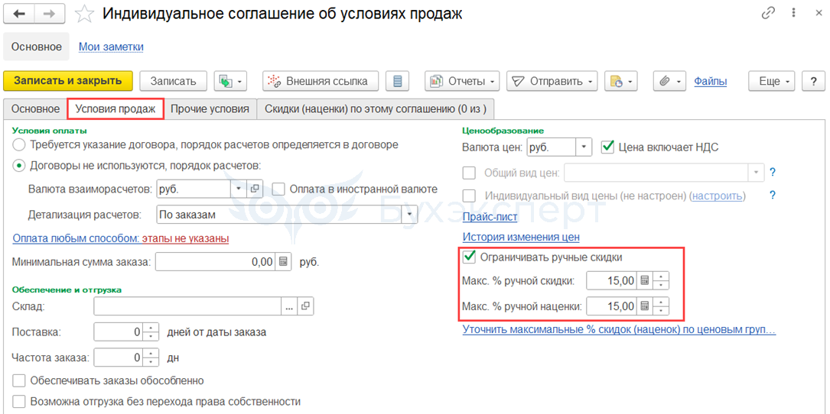Viewport: 830px width, 414px height.
Task: Open the Мои заметки link
Action: pos(111,47)
